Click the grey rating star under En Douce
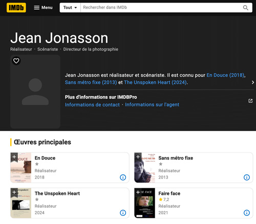This screenshot has height=224, width=256. pos(37,164)
